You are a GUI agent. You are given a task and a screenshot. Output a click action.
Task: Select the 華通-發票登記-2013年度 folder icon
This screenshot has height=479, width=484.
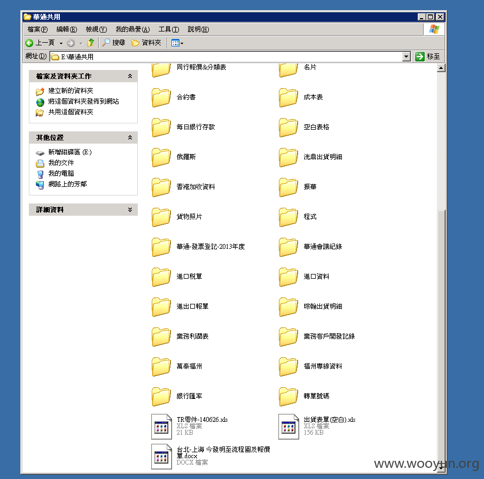point(161,247)
